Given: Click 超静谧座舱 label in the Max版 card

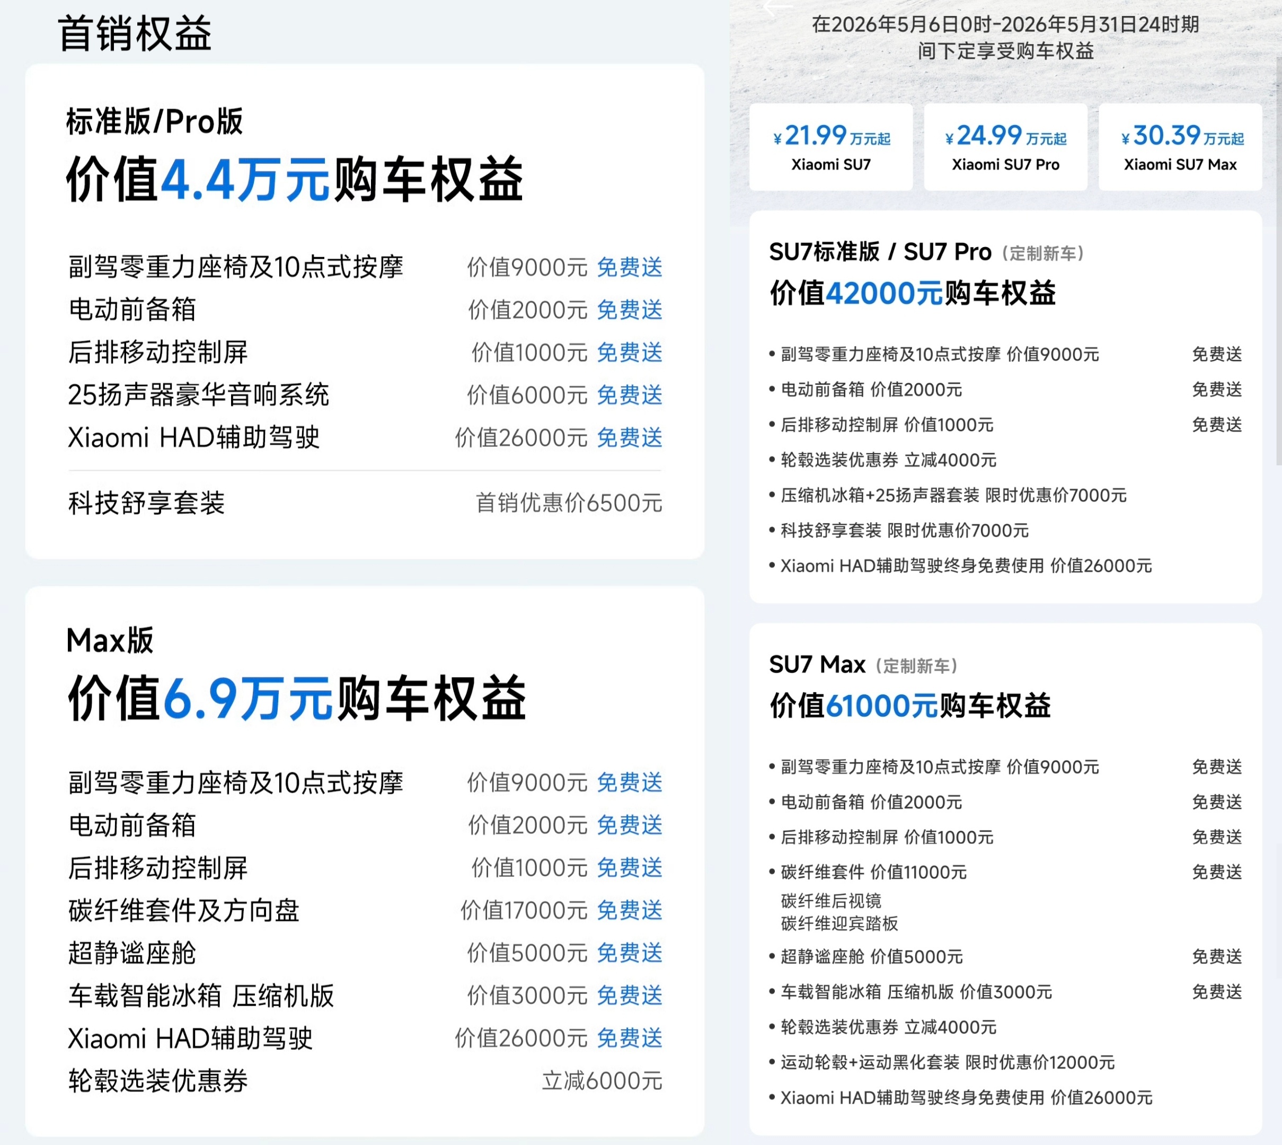Looking at the screenshot, I should tap(132, 953).
